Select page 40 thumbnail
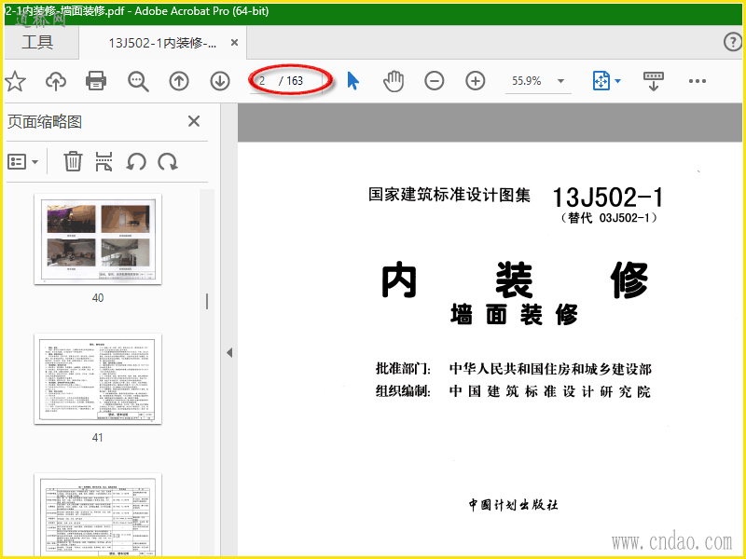The height and width of the screenshot is (559, 746). 98,239
